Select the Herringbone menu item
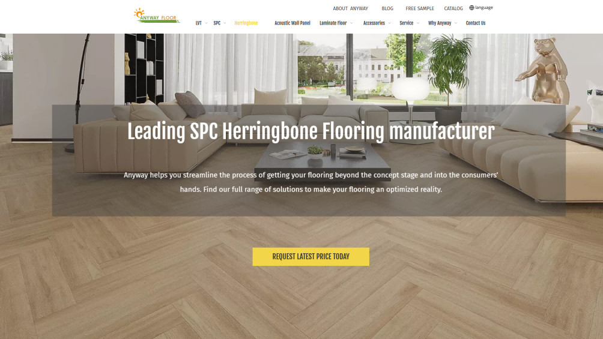 tap(246, 23)
